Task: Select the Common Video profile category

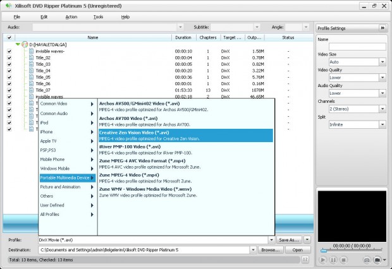Action: tap(68, 104)
